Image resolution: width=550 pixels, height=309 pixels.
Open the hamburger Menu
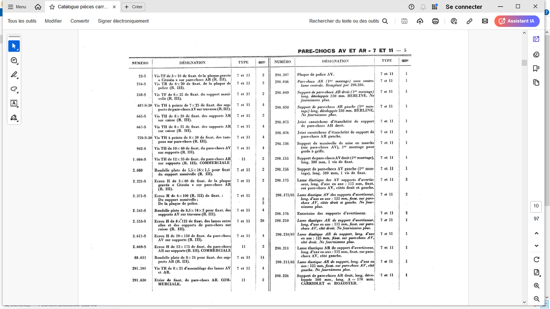point(17,7)
